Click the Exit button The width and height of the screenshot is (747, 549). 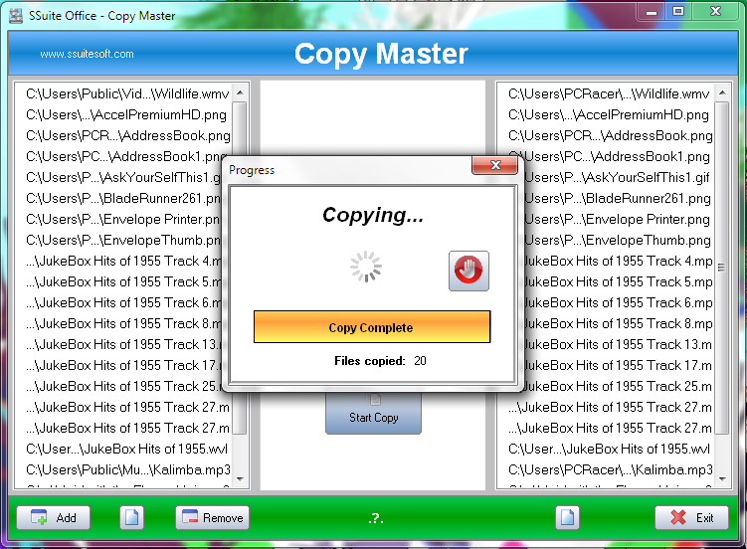coord(691,517)
